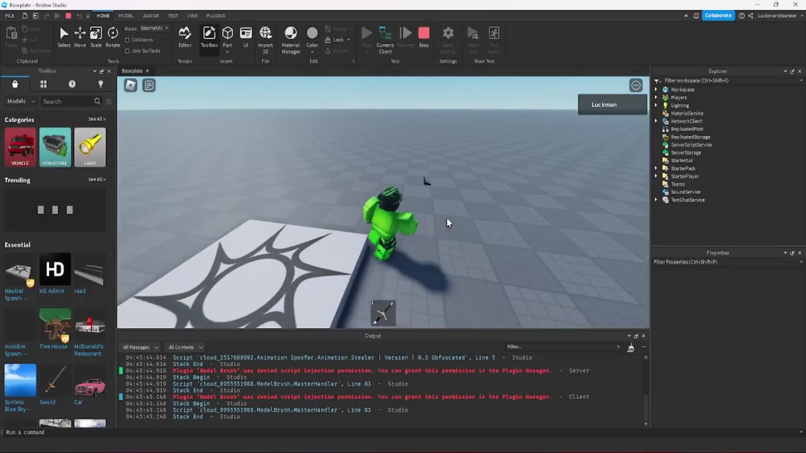The width and height of the screenshot is (806, 453).
Task: Select the HD Admin asset in Toolbox
Action: [55, 274]
